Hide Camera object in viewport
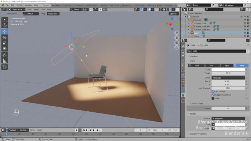 click(x=245, y=20)
